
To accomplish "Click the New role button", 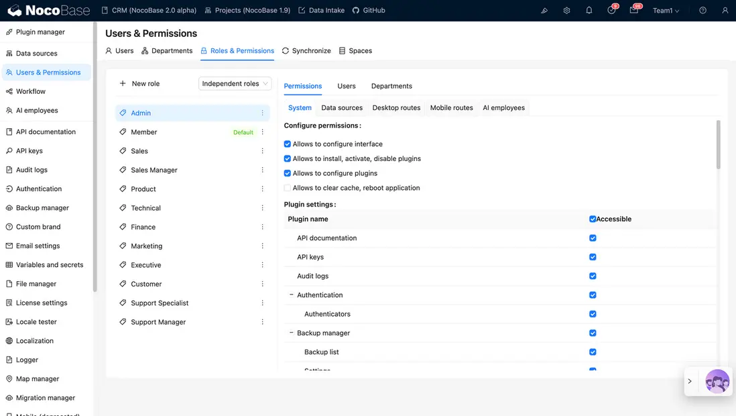I will click(x=139, y=84).
